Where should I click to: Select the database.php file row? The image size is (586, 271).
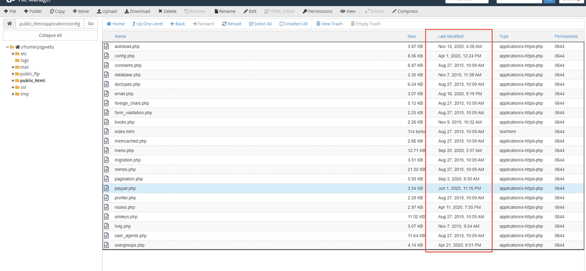click(127, 75)
